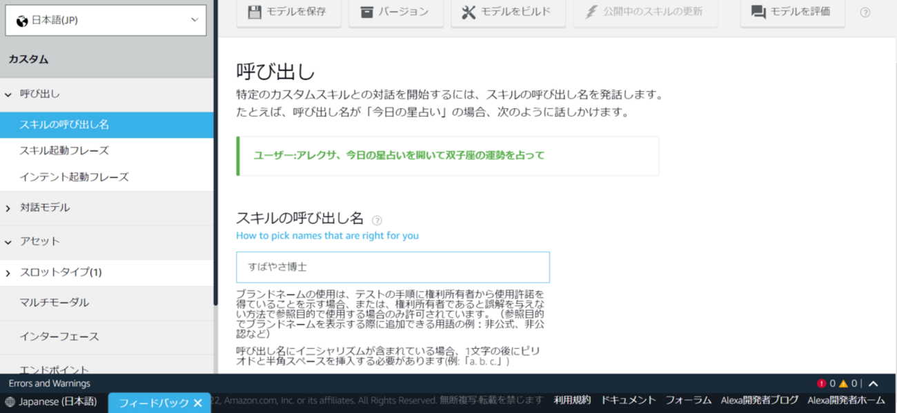Open How to pick names link
Viewport: 897px width, 413px height.
pos(327,236)
